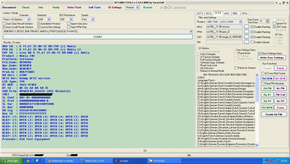
Task: Browse for the MCU file
Action: [x=246, y=27]
